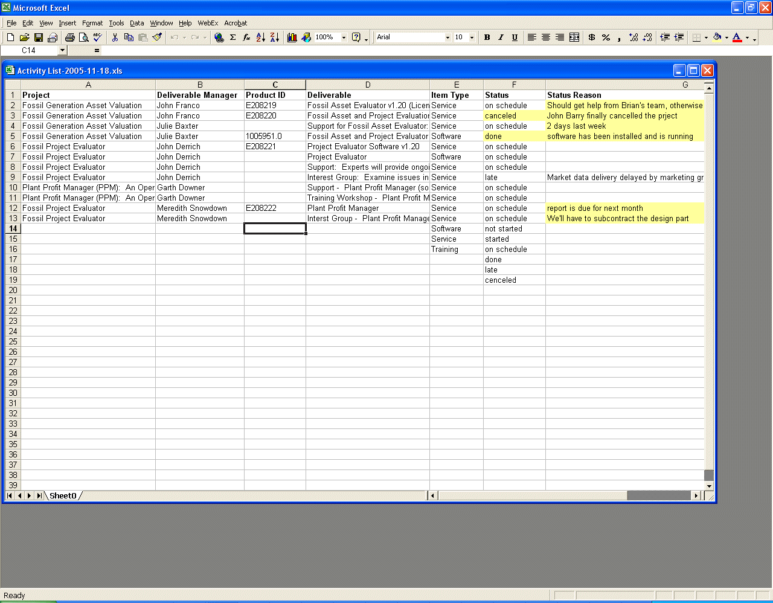This screenshot has height=603, width=773.
Task: Insert a hyperlink using the globe icon
Action: (219, 37)
